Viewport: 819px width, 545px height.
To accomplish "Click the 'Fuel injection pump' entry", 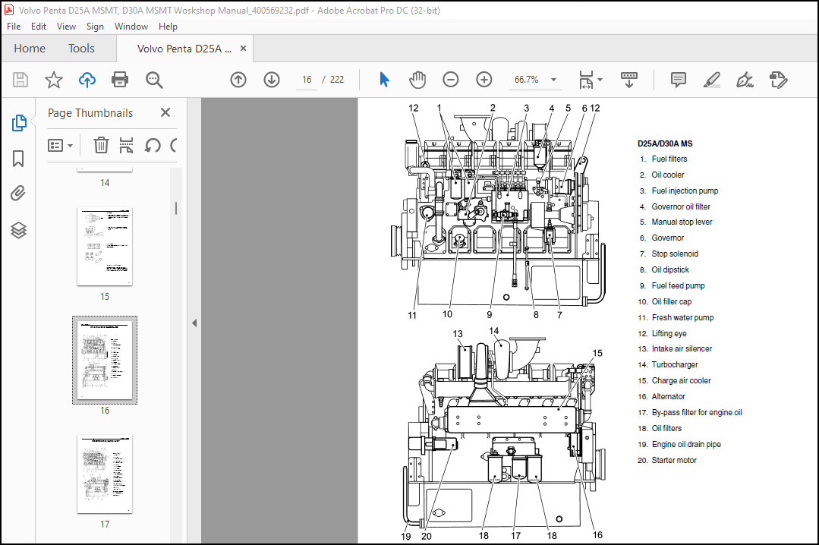I will (x=685, y=191).
